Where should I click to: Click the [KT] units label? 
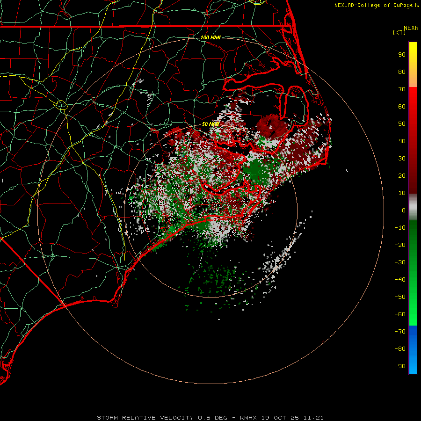[x=399, y=32]
